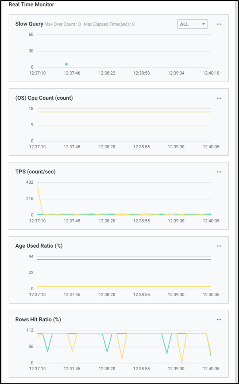Click the yellow line in Cpu Count chart
Viewport: 239px width, 384px height.
(x=124, y=112)
